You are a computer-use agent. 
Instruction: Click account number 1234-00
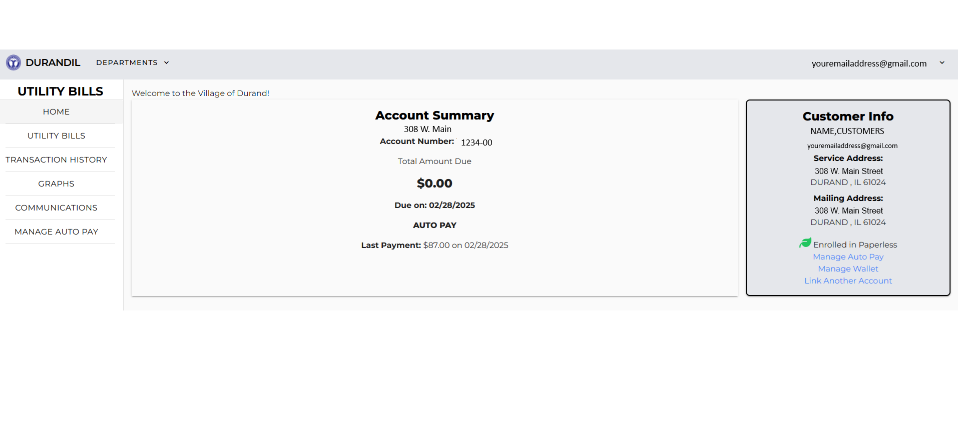coord(476,142)
